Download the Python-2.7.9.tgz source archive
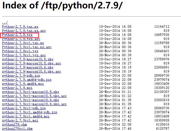This screenshot has width=181, height=131. (x=17, y=35)
